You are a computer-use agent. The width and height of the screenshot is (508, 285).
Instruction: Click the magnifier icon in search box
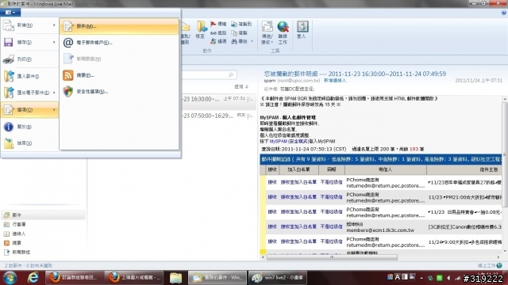(231, 75)
